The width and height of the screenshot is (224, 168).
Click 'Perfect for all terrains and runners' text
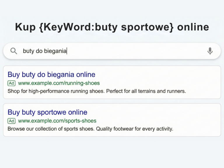coord(146,91)
